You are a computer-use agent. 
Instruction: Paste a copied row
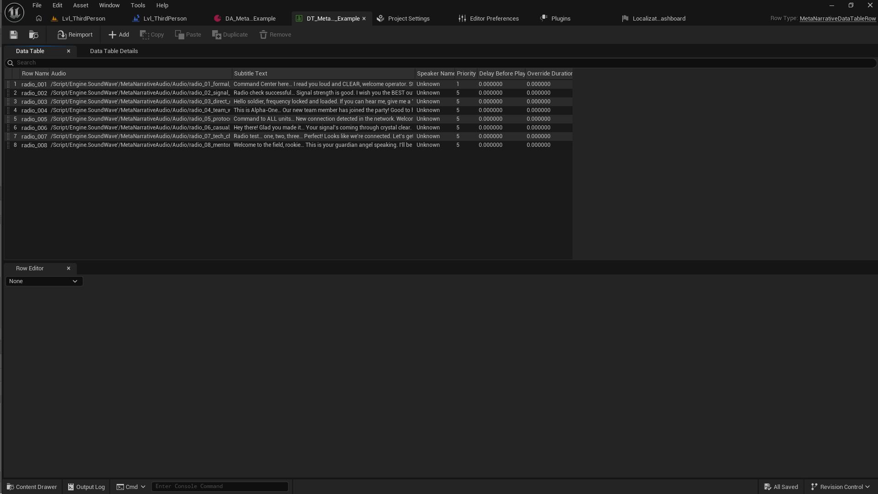187,34
